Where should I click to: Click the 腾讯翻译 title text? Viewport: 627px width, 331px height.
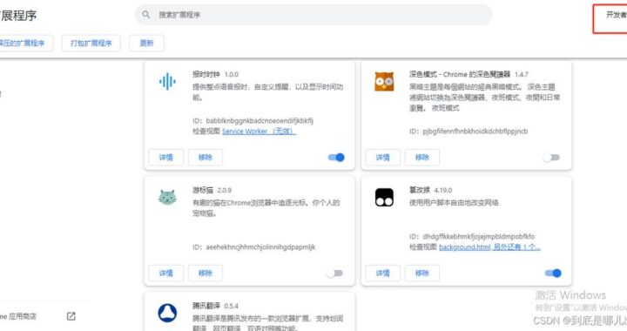point(206,307)
